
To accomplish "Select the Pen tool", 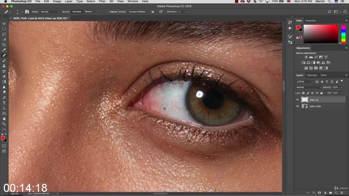I will click(x=4, y=97).
